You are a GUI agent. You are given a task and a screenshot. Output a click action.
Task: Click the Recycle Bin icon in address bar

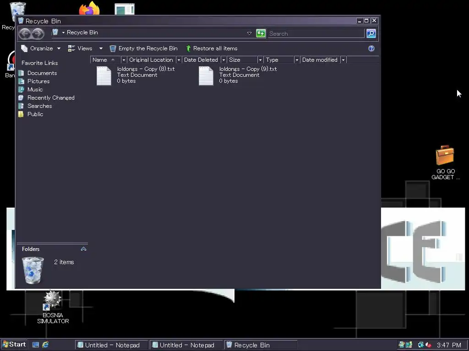pyautogui.click(x=55, y=32)
